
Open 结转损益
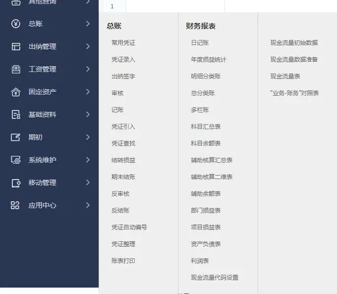[x=123, y=160]
